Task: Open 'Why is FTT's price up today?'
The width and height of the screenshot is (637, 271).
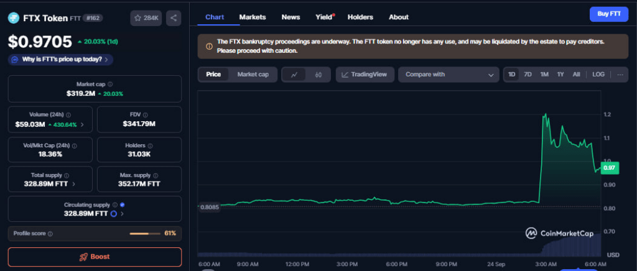Action: 60,60
